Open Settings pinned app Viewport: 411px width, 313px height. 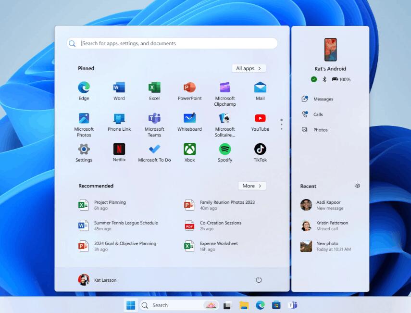tap(84, 153)
